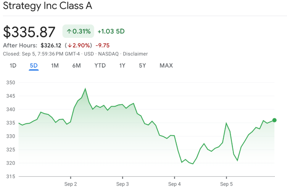This screenshot has width=287, height=187.
Task: Show the 5Y chart range
Action: click(x=142, y=66)
